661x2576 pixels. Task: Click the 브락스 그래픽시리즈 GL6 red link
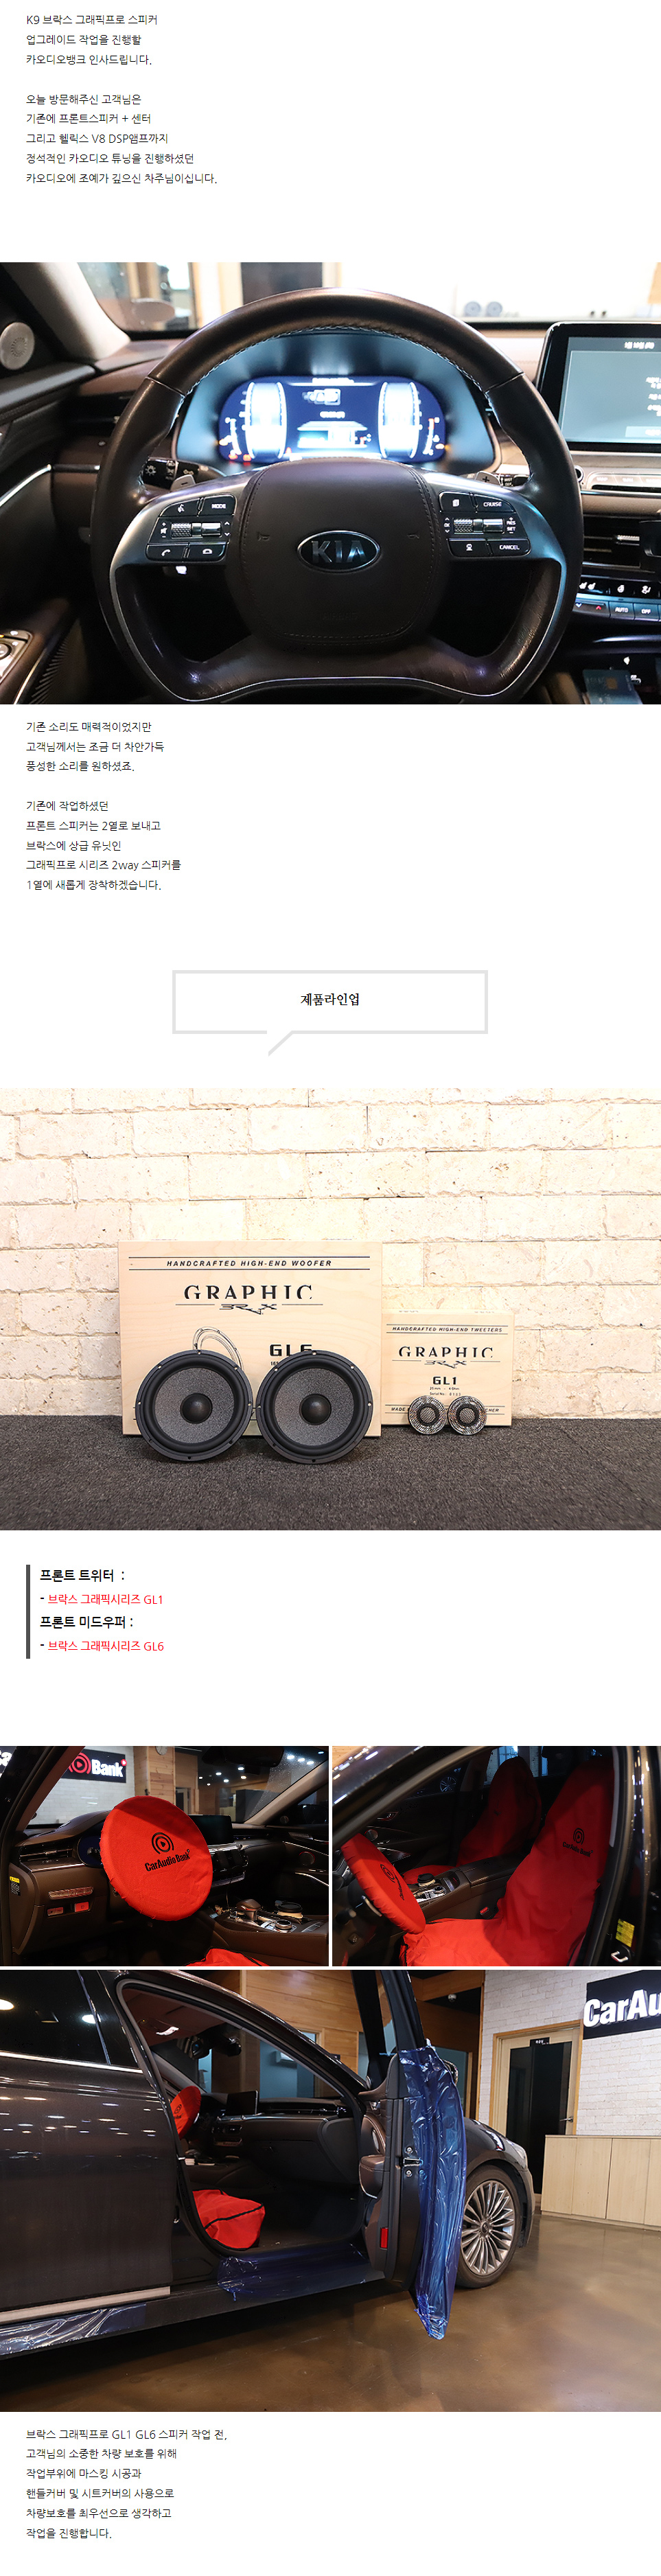pos(105,1646)
